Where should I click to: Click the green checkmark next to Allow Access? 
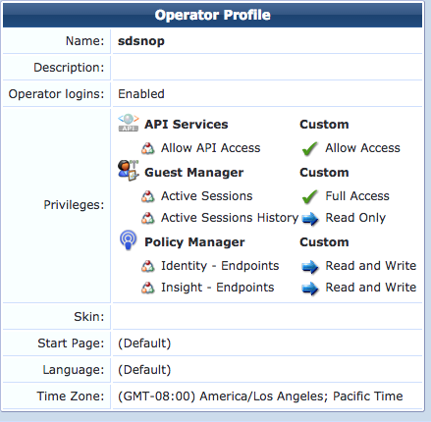coord(309,148)
